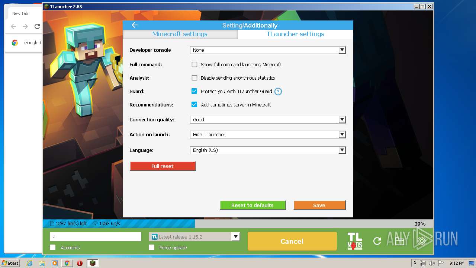Enable Show full command launching Minecraft
Image resolution: width=476 pixels, height=268 pixels.
coord(194,64)
